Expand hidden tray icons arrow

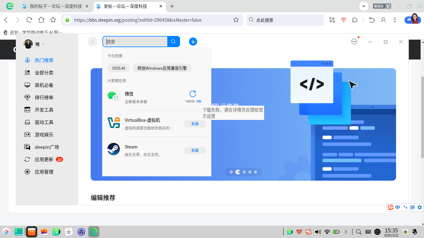click(346, 231)
